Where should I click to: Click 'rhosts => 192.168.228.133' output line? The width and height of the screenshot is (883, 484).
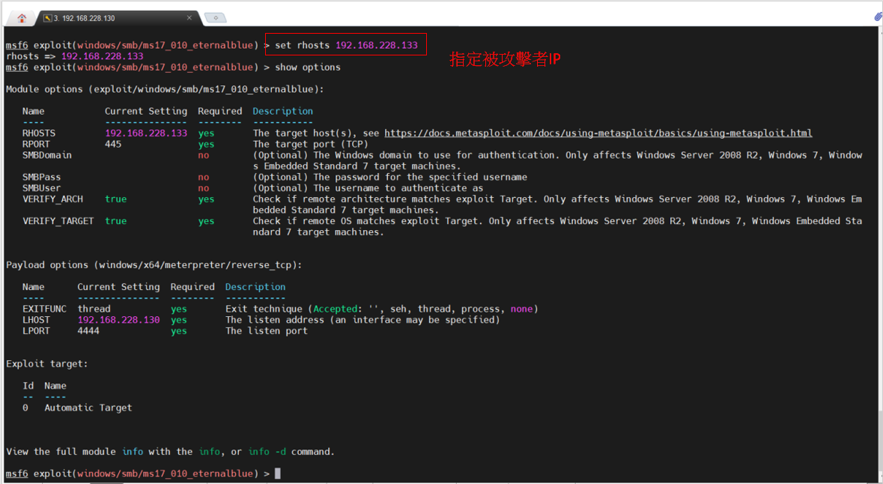(74, 56)
